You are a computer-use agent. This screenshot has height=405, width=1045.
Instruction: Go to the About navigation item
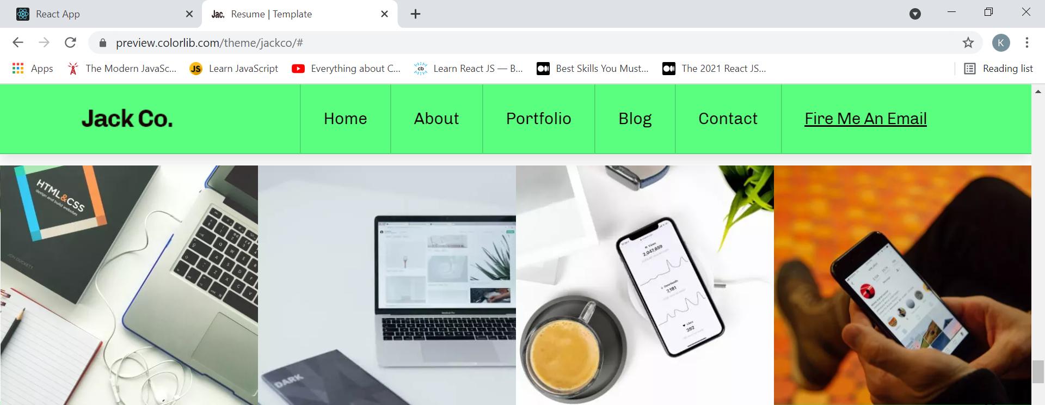pos(436,119)
